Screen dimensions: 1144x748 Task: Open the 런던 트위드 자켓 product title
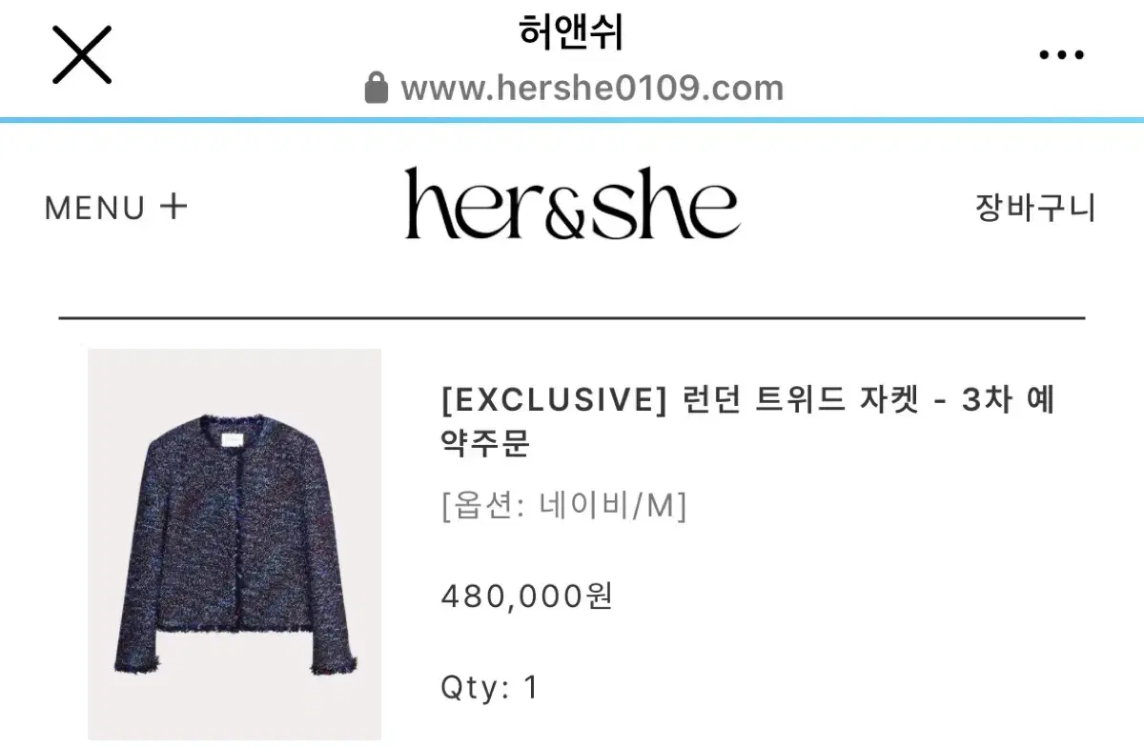click(802, 401)
